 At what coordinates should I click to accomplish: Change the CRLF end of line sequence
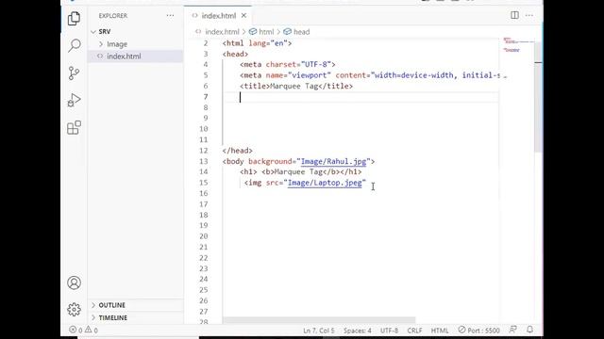(414, 331)
